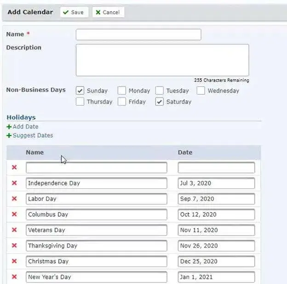Click the 255 Characters Remaining text
Viewport: 287px width, 284px height.
tap(222, 80)
